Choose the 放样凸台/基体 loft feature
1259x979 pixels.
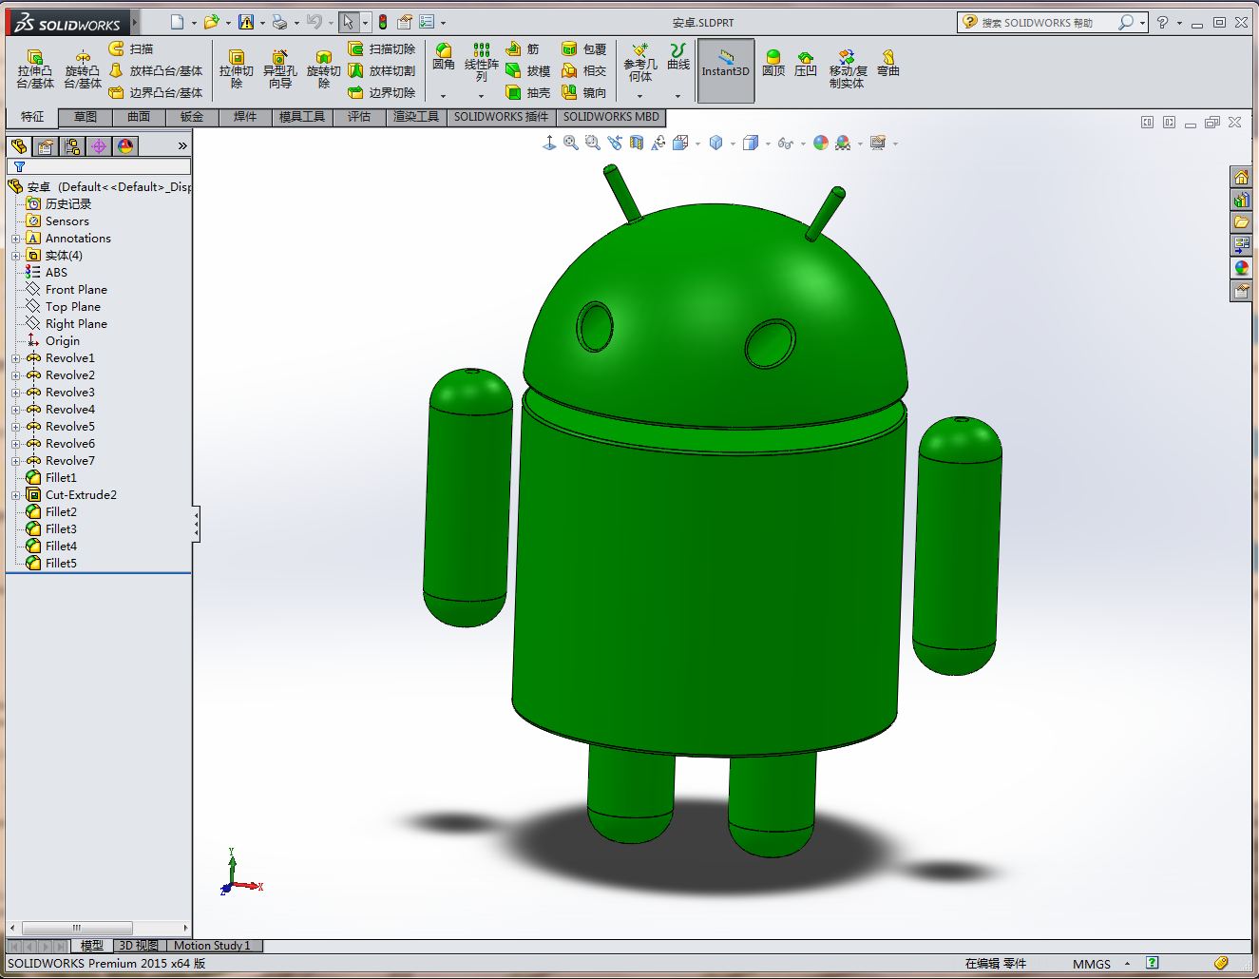[156, 70]
